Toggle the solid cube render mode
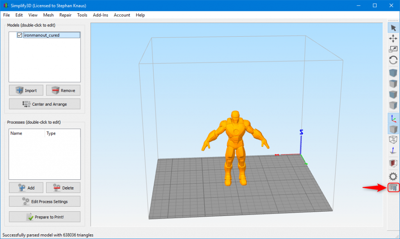This screenshot has height=239, width=400. (393, 129)
